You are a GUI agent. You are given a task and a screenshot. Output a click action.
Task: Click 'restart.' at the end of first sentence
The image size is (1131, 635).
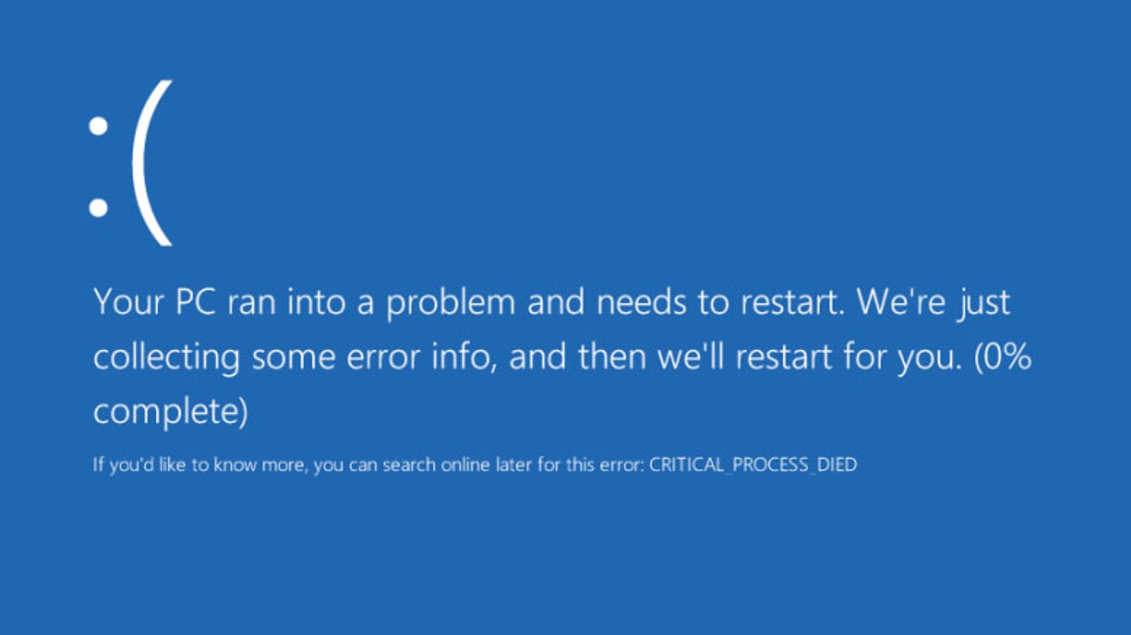pyautogui.click(x=792, y=302)
